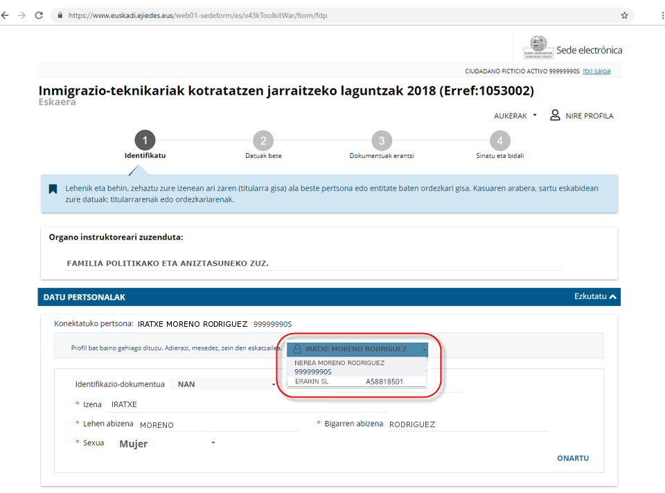
Task: Click the browser back arrow
Action: point(6,15)
